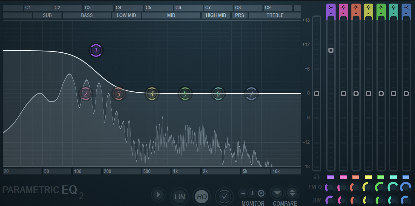Click the COMPARE up-down swap button

click(292, 193)
